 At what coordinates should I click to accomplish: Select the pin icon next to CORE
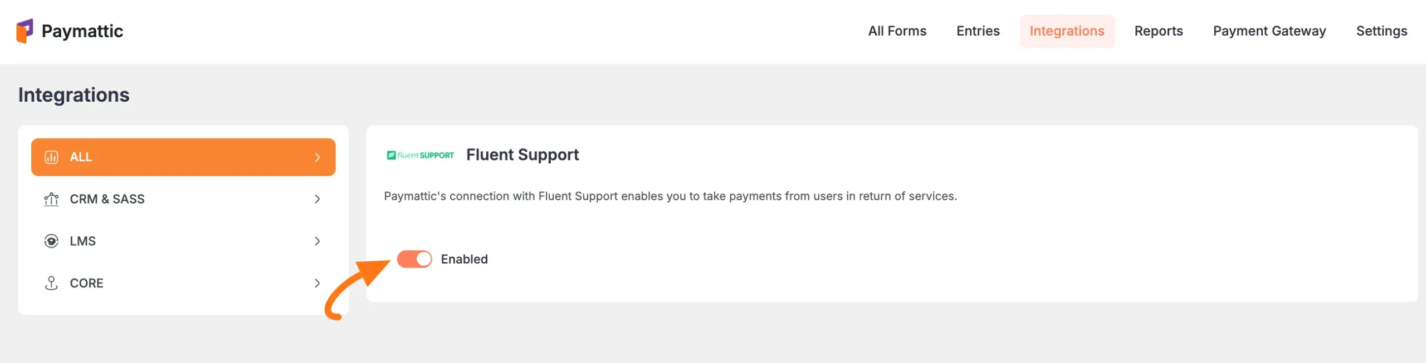click(x=51, y=283)
